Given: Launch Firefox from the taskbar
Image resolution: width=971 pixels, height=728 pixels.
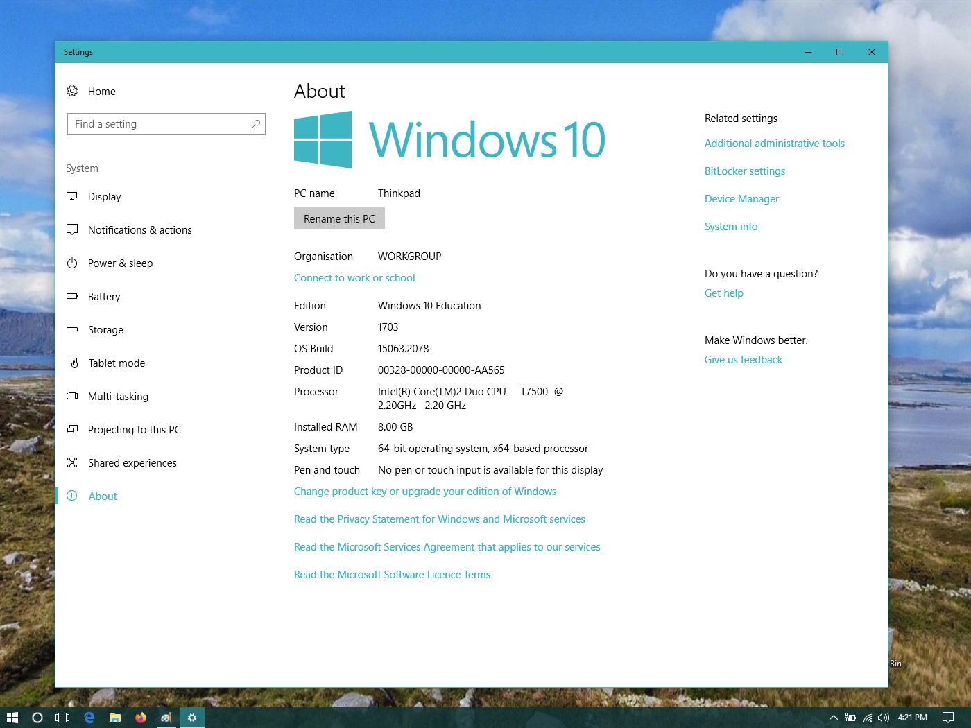Looking at the screenshot, I should (x=141, y=718).
